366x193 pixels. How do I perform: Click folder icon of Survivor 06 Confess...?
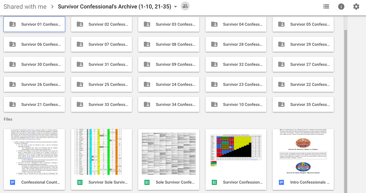(x=13, y=44)
